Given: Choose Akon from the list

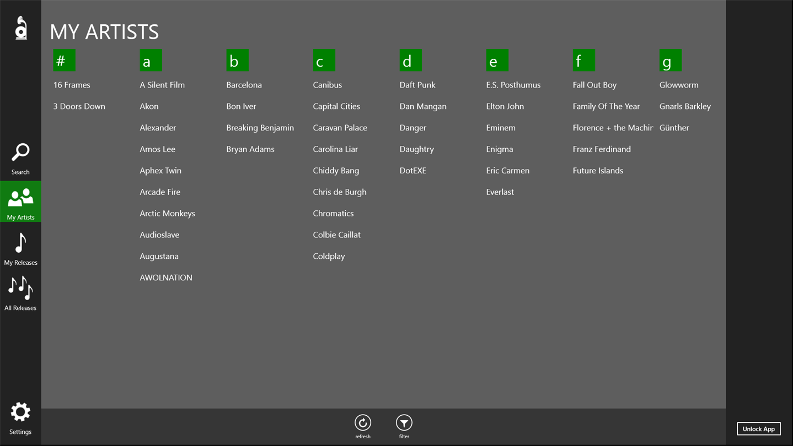Looking at the screenshot, I should [149, 106].
